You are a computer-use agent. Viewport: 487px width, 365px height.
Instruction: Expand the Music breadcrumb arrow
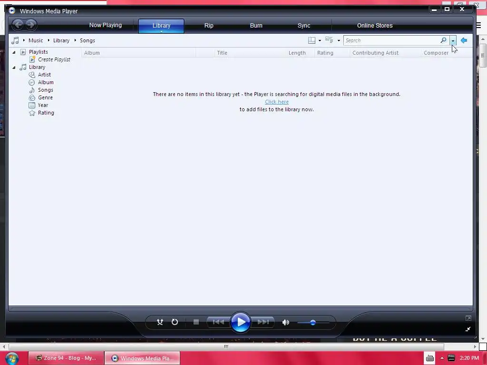click(x=49, y=40)
